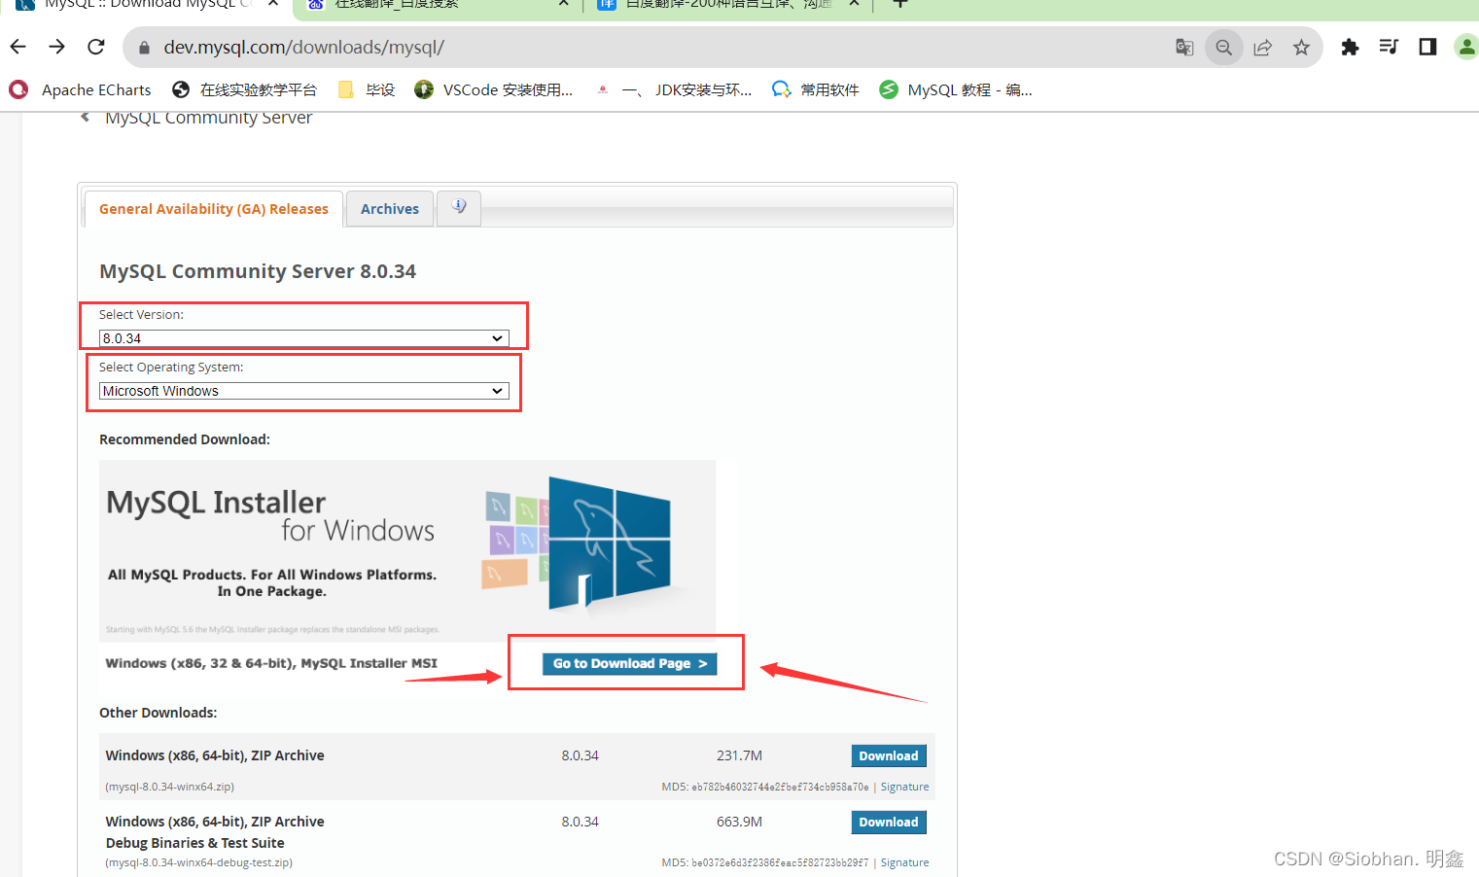The height and width of the screenshot is (877, 1479).
Task: Click the Recommended Download label
Action: click(x=185, y=439)
